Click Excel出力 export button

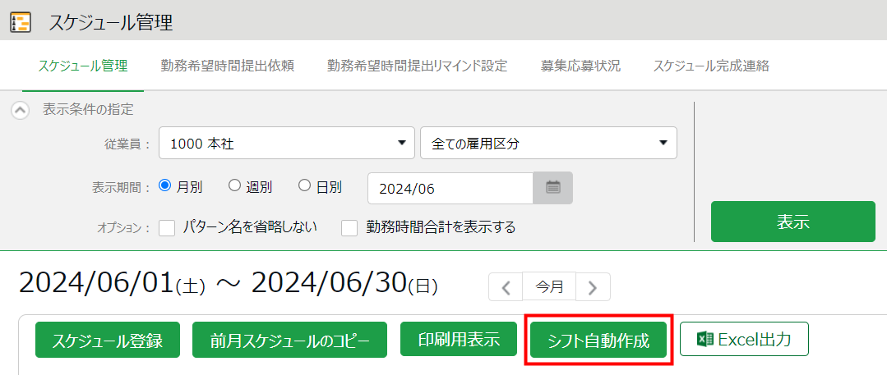point(744,339)
